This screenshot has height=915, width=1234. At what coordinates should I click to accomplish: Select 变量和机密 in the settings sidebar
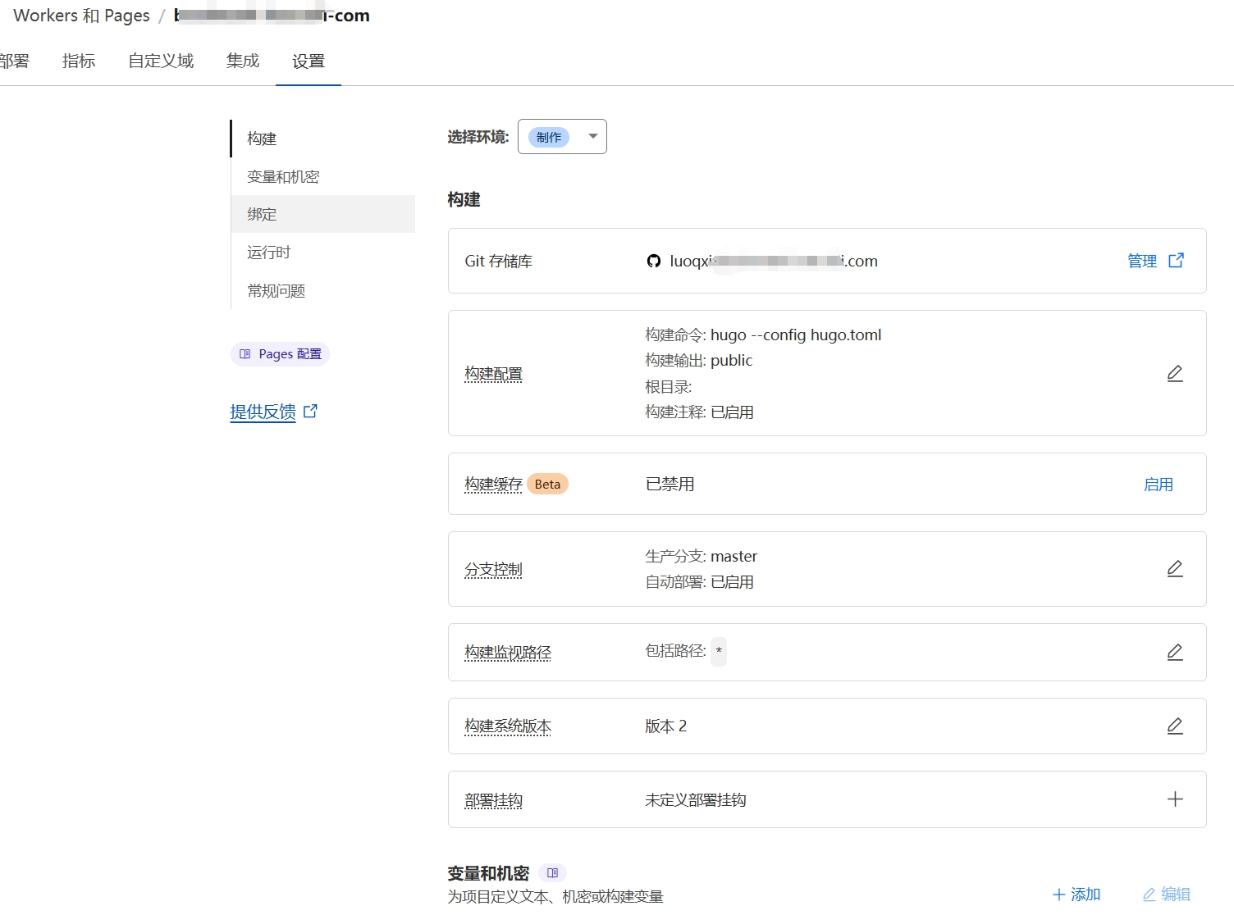coord(283,175)
